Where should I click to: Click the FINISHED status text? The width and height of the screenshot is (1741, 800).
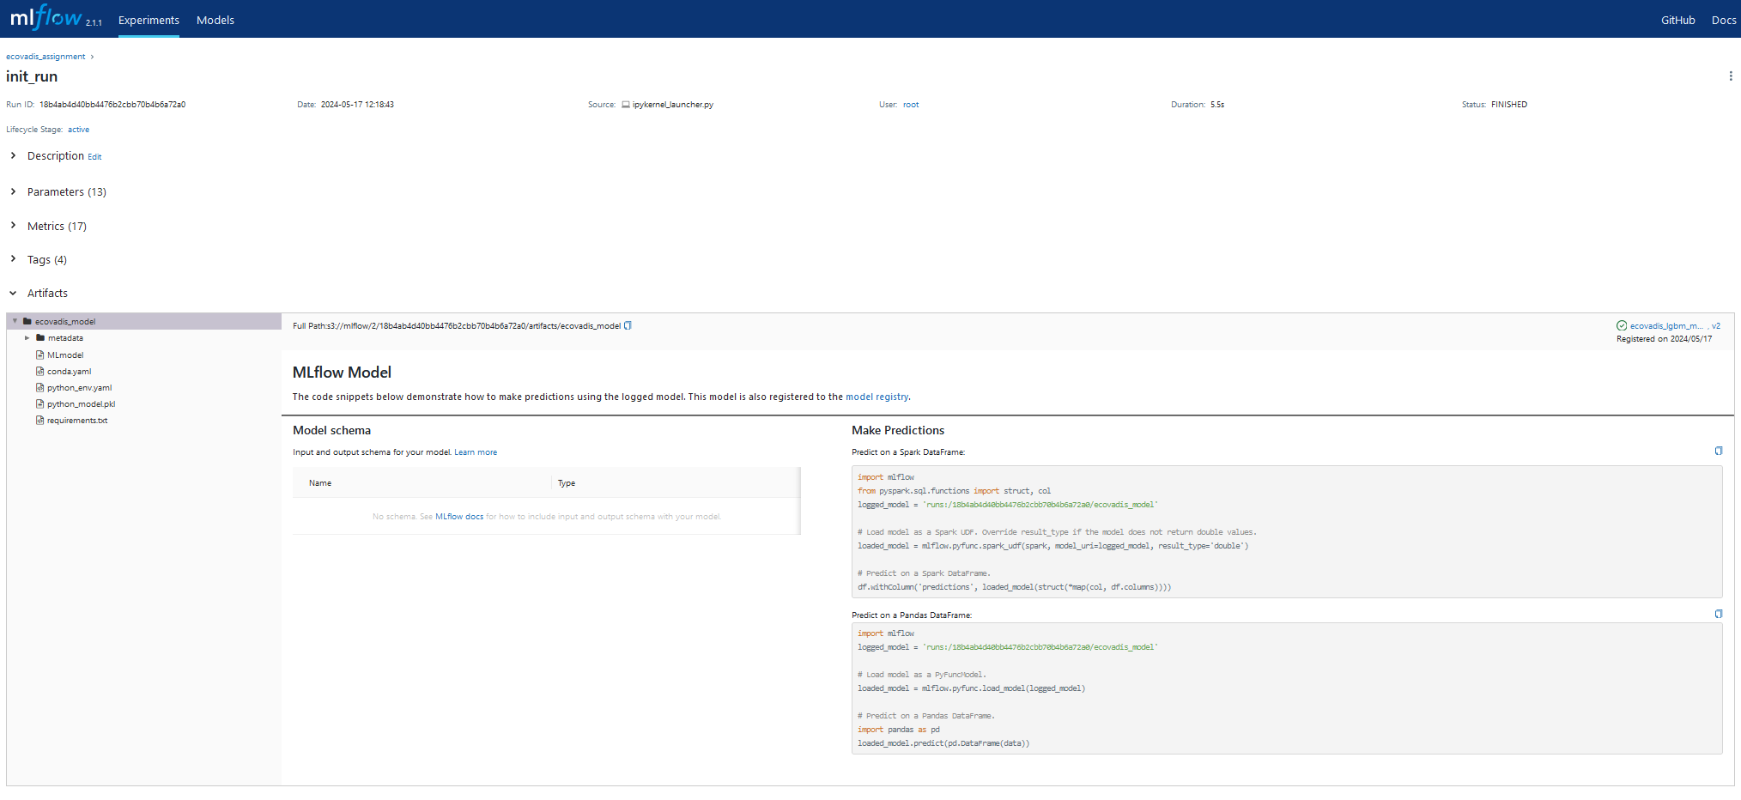1509,105
